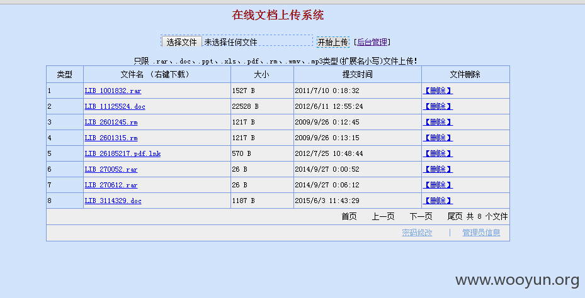This screenshot has height=298, width=585.
Task: Click the 提交时间 column header
Action: click(x=358, y=74)
